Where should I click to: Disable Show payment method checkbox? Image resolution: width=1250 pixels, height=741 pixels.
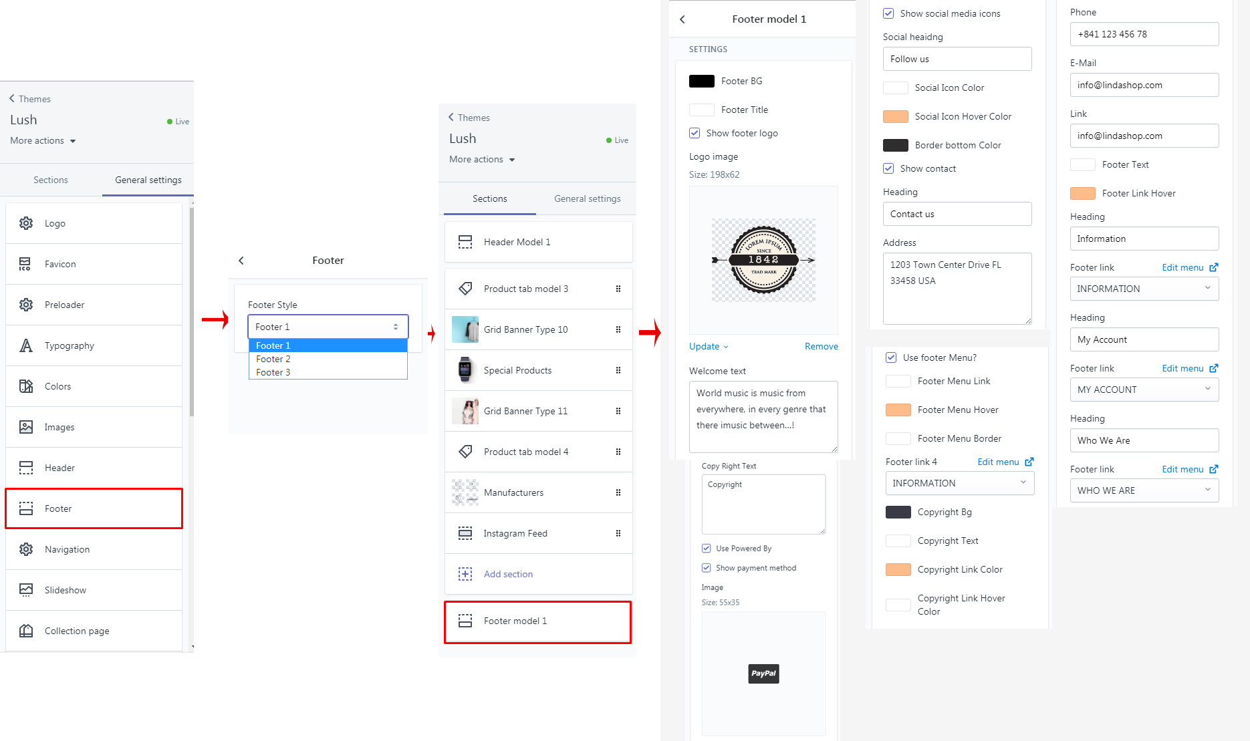(706, 568)
